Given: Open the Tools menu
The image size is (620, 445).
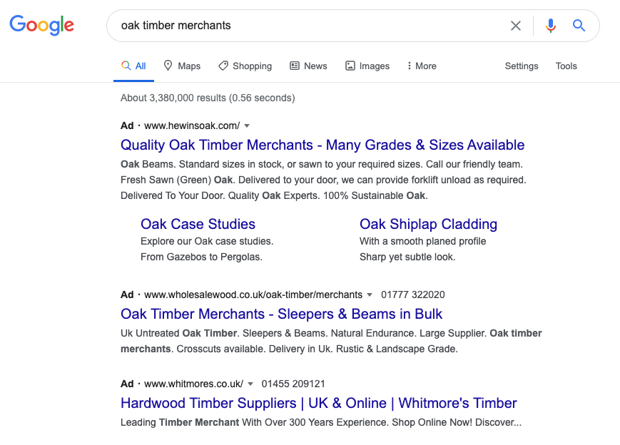Looking at the screenshot, I should (566, 66).
